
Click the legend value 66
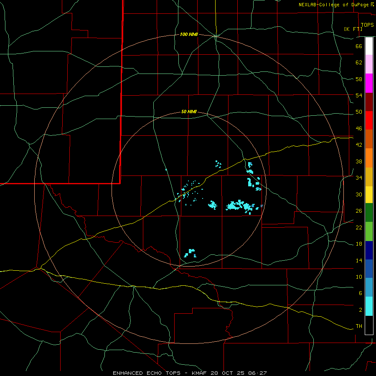tap(359, 46)
